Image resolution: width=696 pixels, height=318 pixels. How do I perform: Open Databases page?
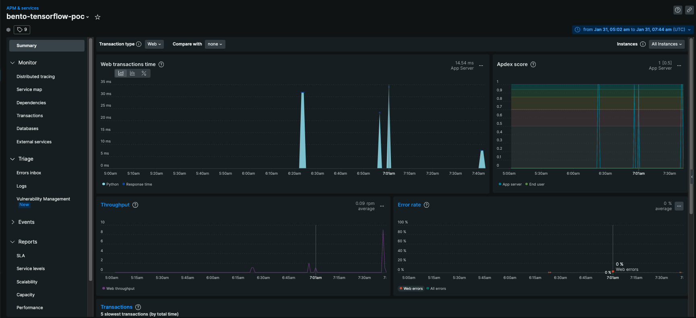pos(27,128)
